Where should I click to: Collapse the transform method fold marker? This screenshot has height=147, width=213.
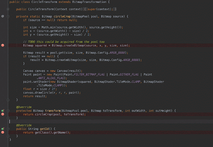(8, 111)
